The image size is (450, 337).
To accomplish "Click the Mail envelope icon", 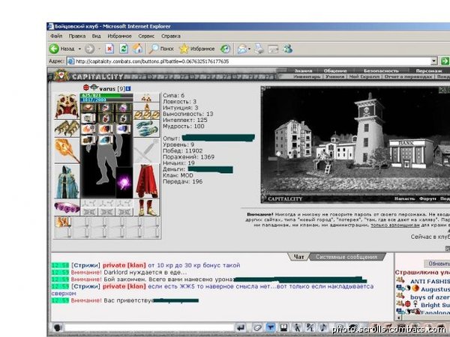I will click(x=242, y=49).
